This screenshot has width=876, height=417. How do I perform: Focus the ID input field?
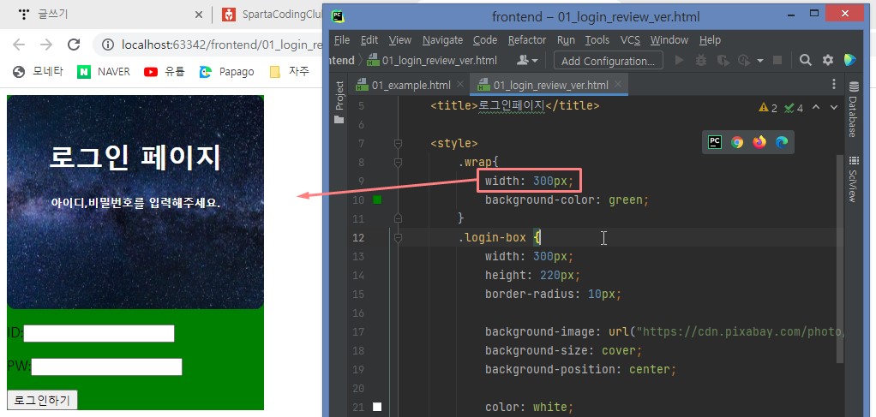click(99, 333)
